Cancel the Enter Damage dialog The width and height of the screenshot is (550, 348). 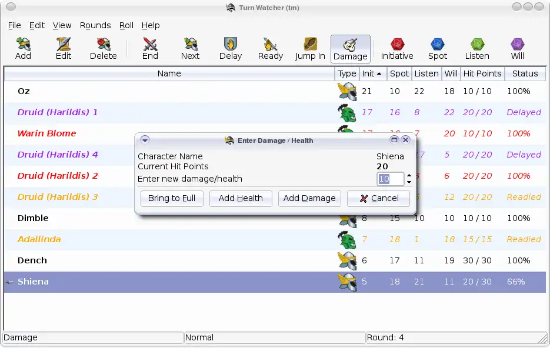378,198
